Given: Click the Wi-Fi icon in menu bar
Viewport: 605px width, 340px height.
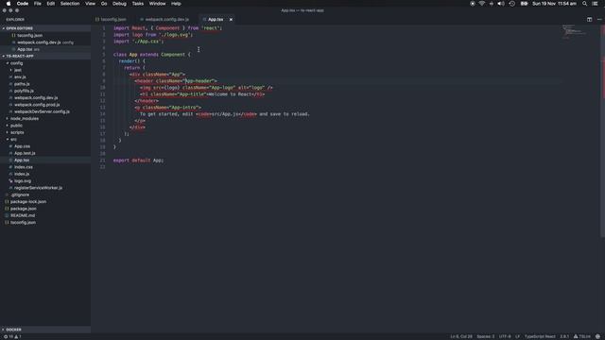Looking at the screenshot, I should [x=481, y=4].
